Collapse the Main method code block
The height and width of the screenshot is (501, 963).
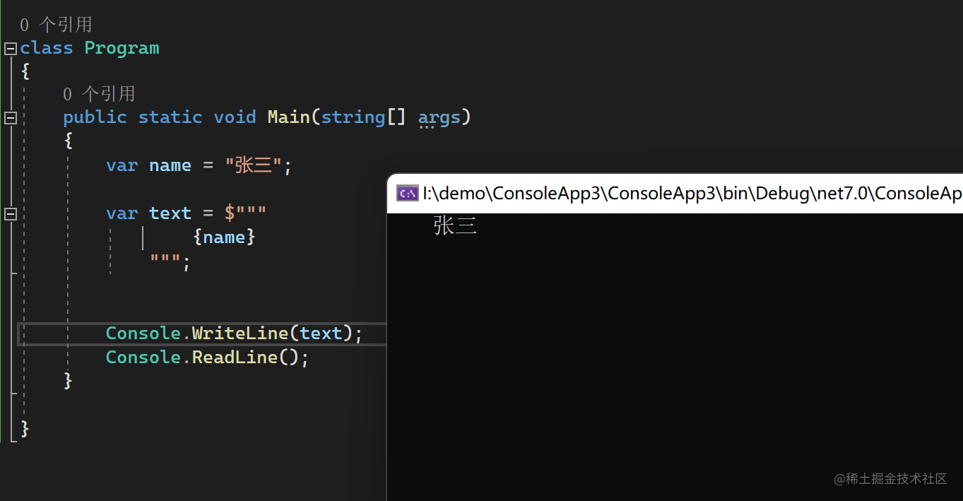coord(10,117)
